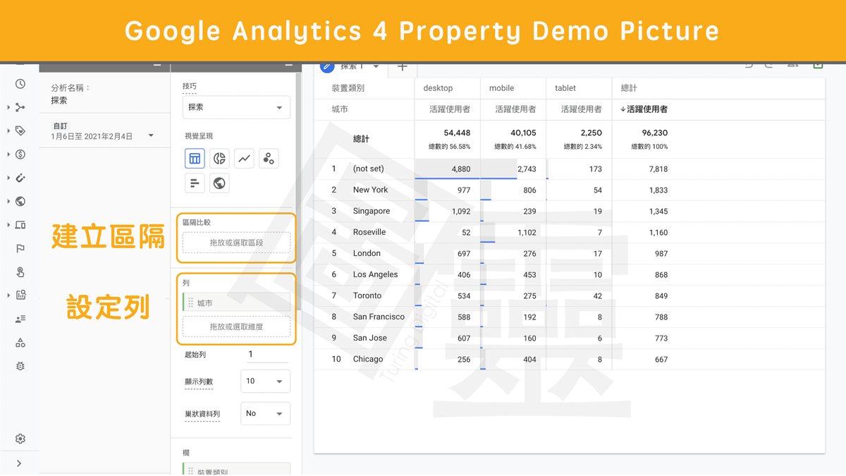This screenshot has height=476, width=846.
Task: Select the geo map visualization icon
Action: pos(219,183)
